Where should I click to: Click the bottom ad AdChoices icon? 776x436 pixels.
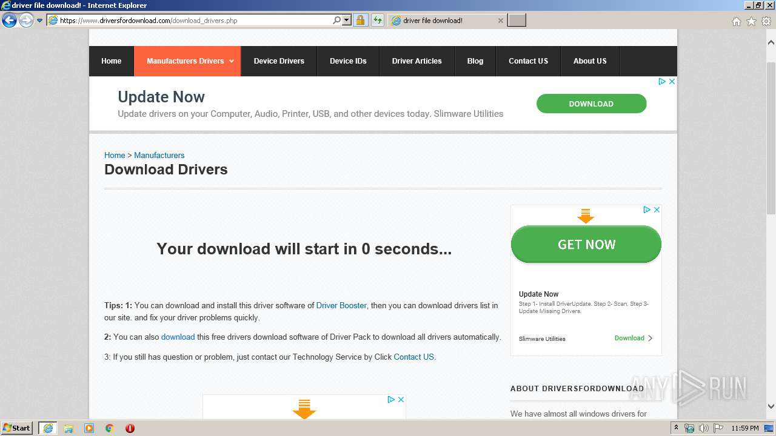(391, 400)
